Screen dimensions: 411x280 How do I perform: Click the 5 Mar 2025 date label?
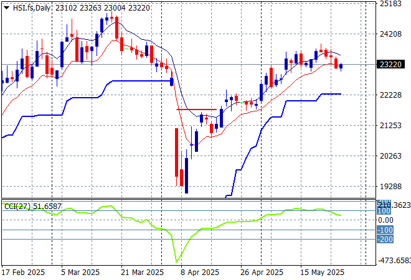[x=80, y=273]
